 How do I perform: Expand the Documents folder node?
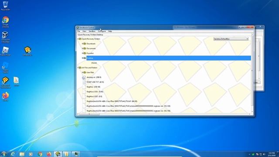[x=82, y=48]
